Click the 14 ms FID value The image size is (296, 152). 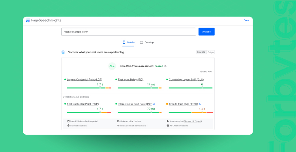point(151,84)
